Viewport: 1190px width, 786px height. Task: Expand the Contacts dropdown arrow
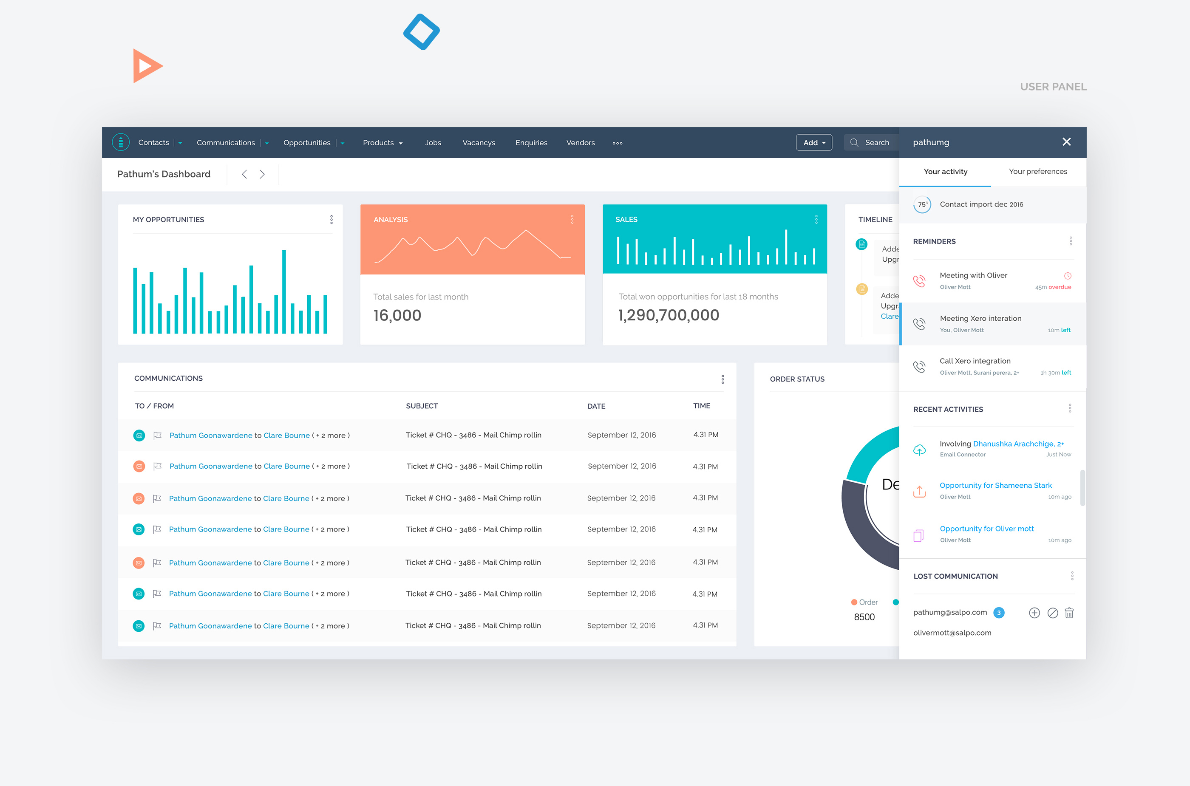pos(180,143)
